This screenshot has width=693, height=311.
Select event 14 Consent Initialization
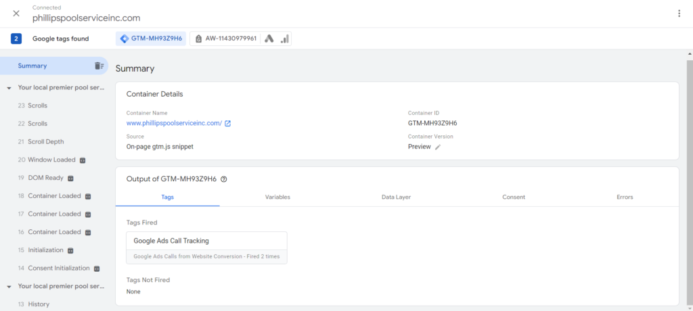point(54,268)
